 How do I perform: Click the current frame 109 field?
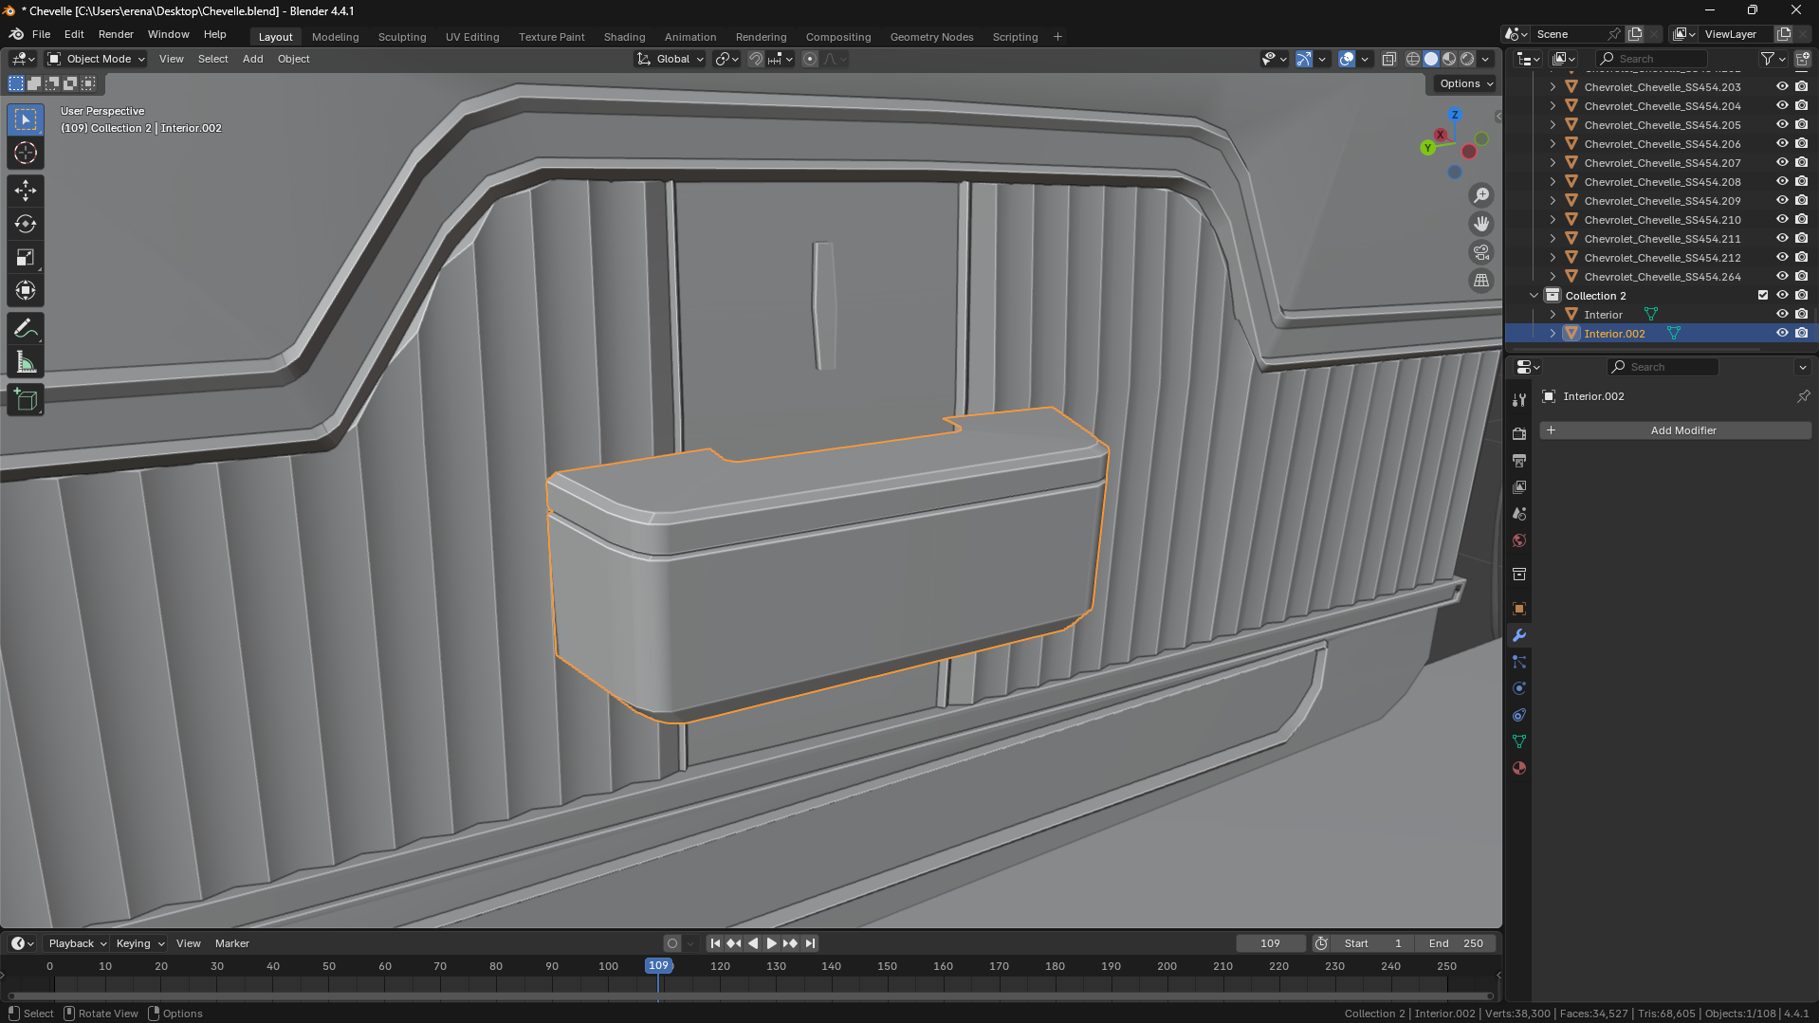pyautogui.click(x=1270, y=943)
